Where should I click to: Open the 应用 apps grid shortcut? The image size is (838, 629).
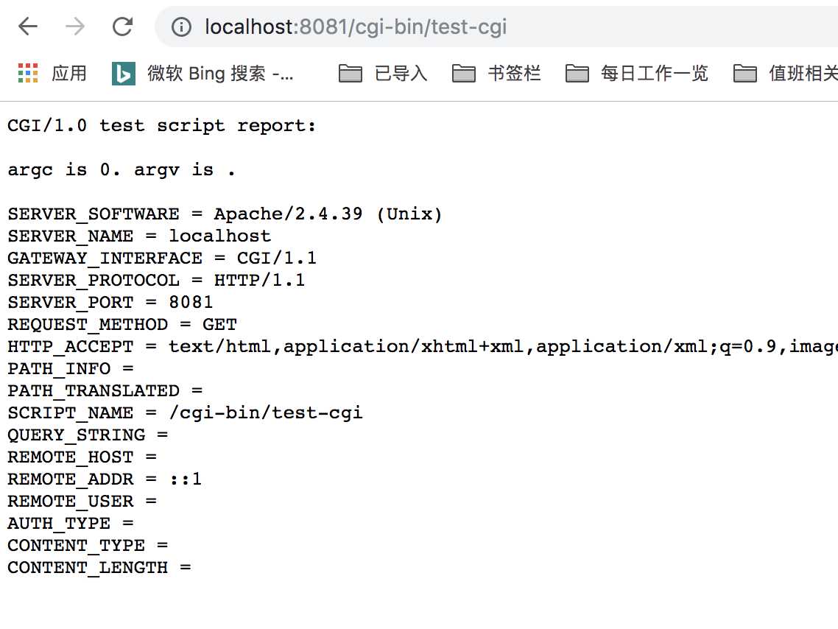tap(52, 73)
